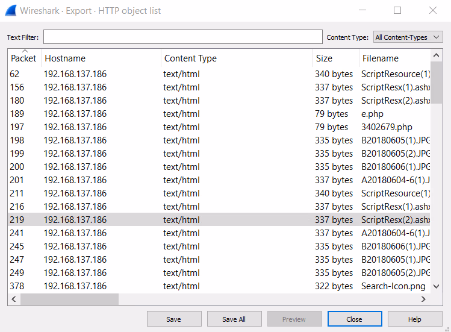Screen dimensions: 451x332
Task: Click the horizontal scrollbar left arrow
Action: pos(14,299)
